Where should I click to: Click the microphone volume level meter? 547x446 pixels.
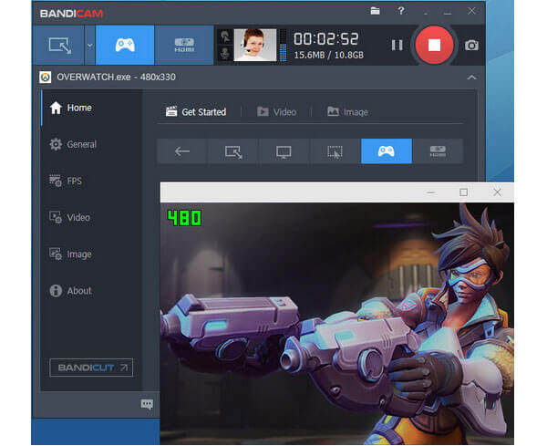coord(283,46)
